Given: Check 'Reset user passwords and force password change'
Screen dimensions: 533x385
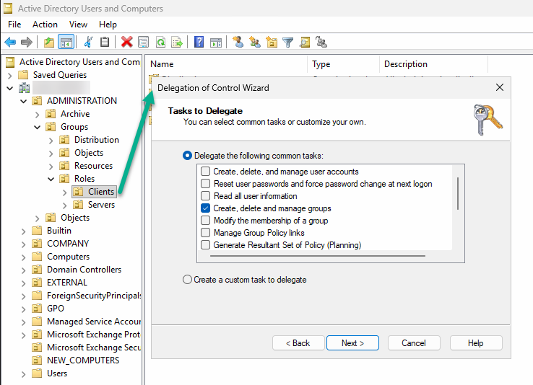Looking at the screenshot, I should [x=206, y=184].
